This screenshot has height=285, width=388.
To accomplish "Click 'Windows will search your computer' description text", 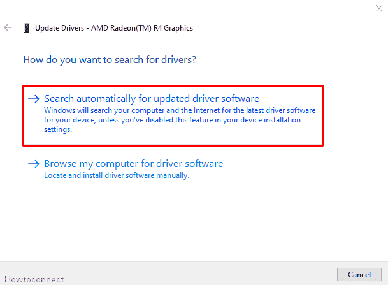I will 180,120.
